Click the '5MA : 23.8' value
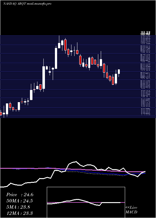Image resolution: width=156 pixels, height=218 pixels. point(18,207)
